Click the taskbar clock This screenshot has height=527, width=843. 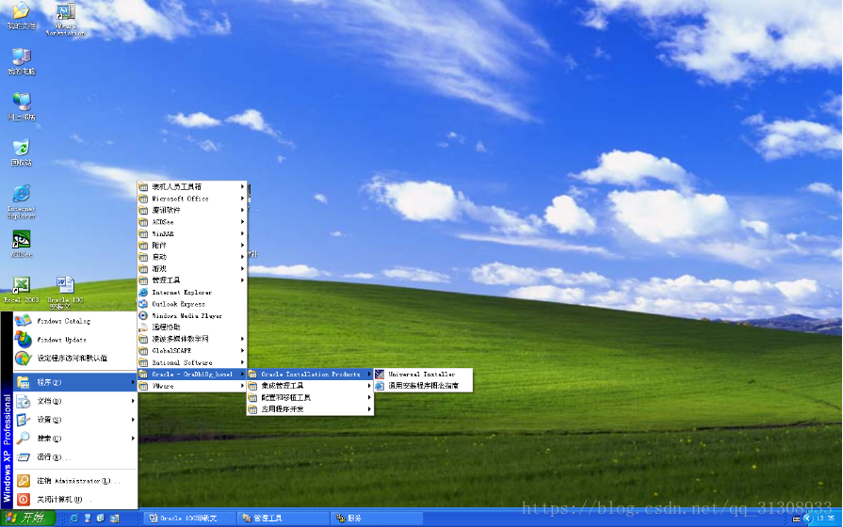(x=825, y=519)
